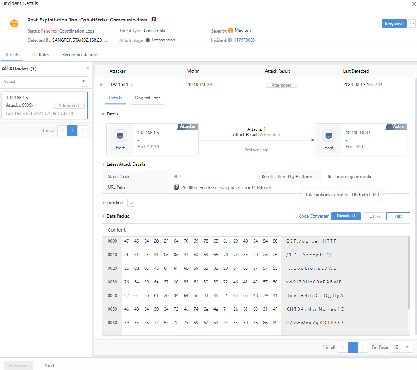Click the radioactive CobaltStrike threat icon
Viewport: 417px width, 370px height.
14,23
